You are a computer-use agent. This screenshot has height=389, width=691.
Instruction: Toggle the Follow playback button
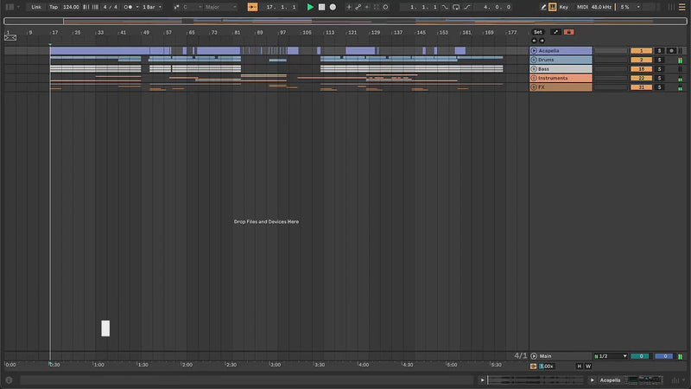pyautogui.click(x=252, y=7)
